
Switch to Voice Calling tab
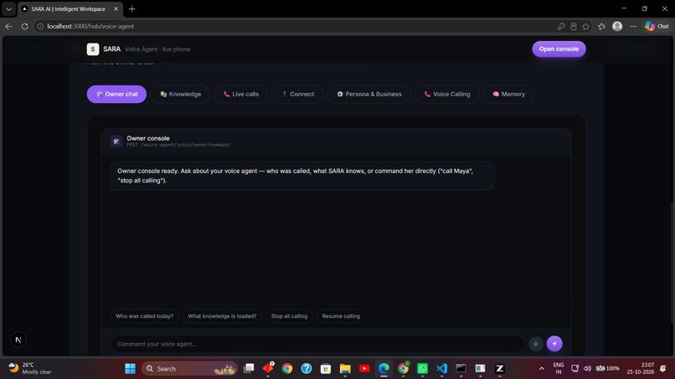point(447,95)
